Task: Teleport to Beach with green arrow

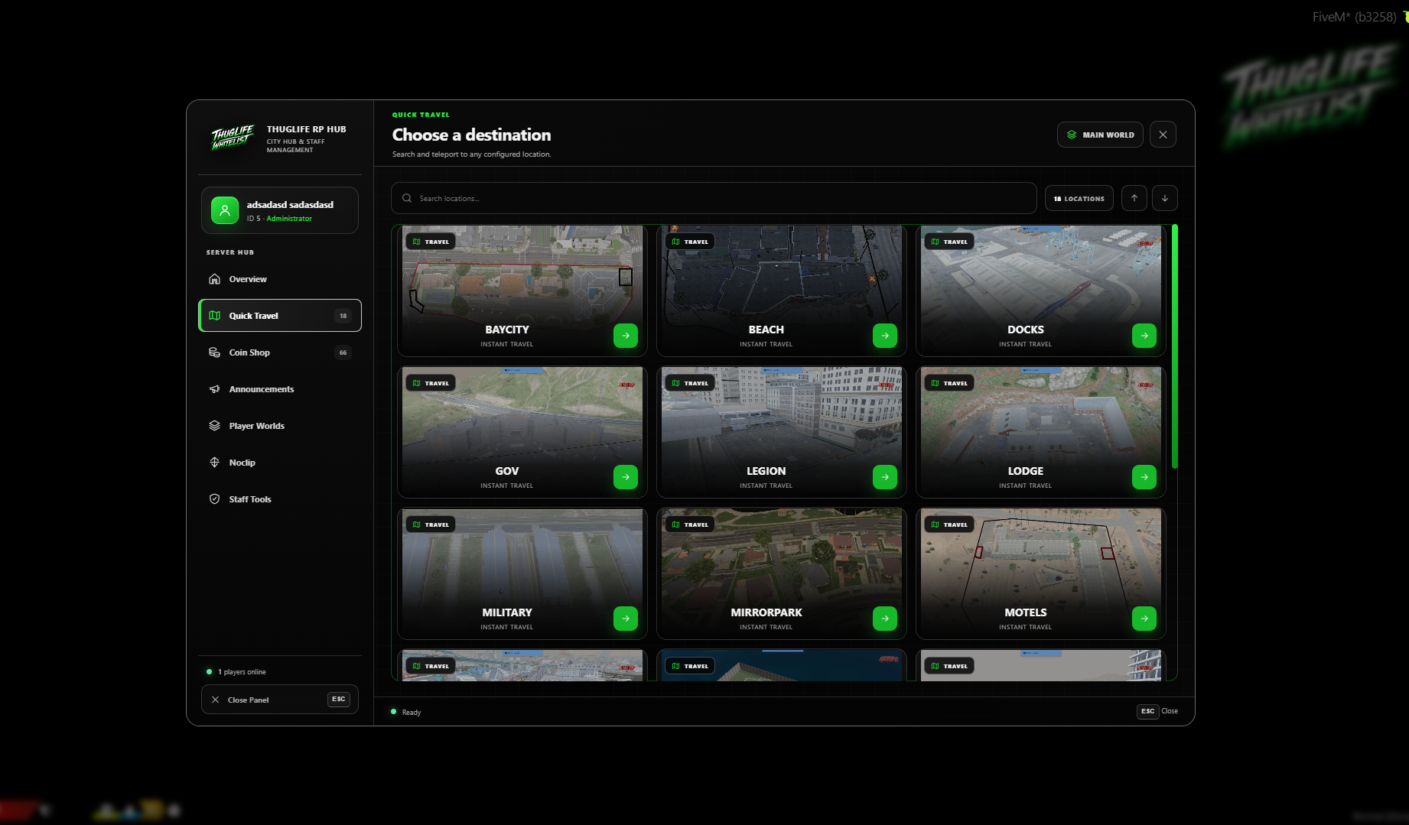Action: (x=884, y=336)
